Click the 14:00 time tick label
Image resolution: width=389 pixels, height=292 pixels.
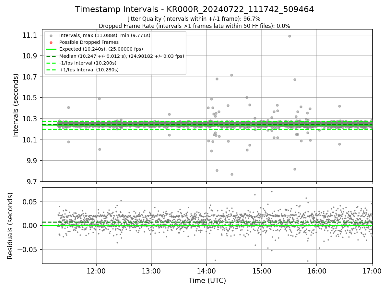tap(206, 271)
